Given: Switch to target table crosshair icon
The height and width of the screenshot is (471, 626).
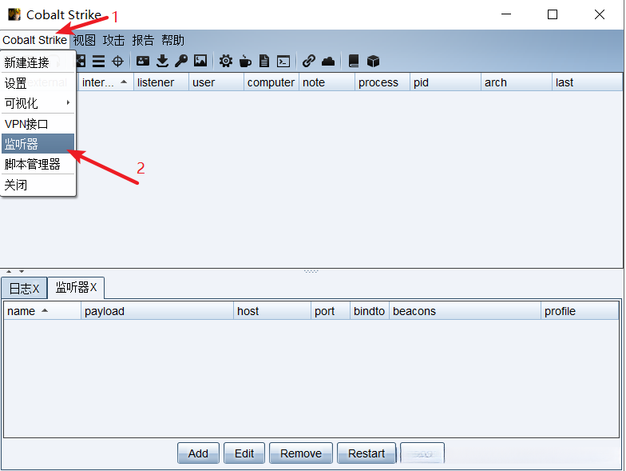Looking at the screenshot, I should pos(118,61).
